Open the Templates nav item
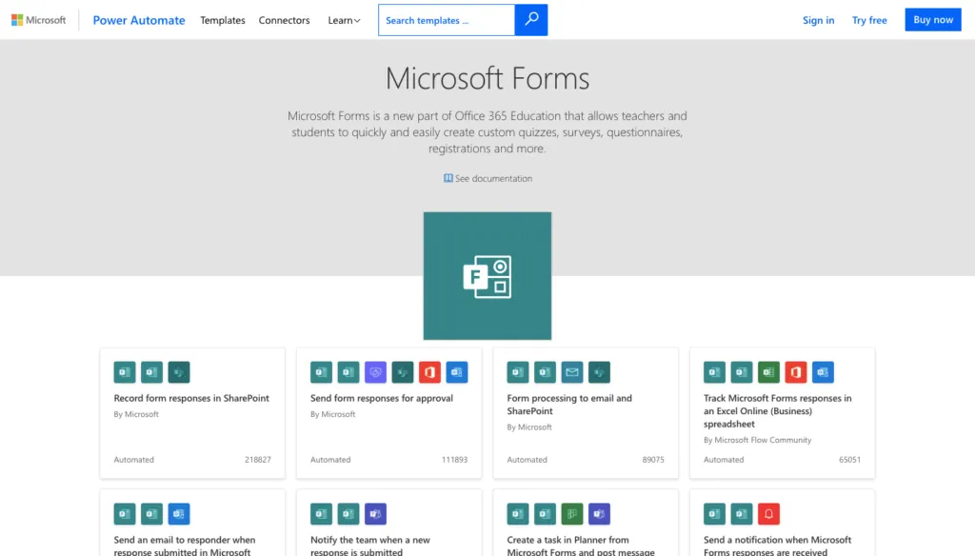The height and width of the screenshot is (556, 975). pos(223,20)
